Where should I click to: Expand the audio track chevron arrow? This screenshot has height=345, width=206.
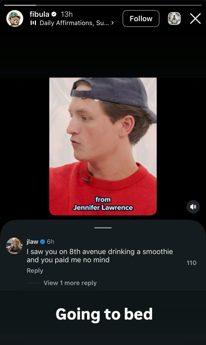click(x=112, y=23)
